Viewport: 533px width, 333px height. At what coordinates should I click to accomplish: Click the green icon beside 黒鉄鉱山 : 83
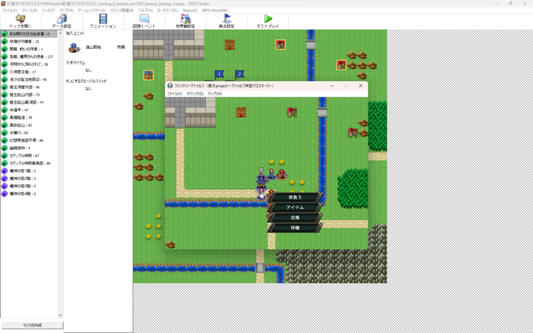coord(4,125)
